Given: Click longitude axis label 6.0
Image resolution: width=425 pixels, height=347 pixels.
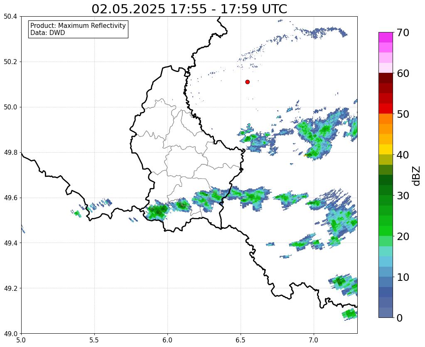Looking at the screenshot, I should (x=167, y=340).
